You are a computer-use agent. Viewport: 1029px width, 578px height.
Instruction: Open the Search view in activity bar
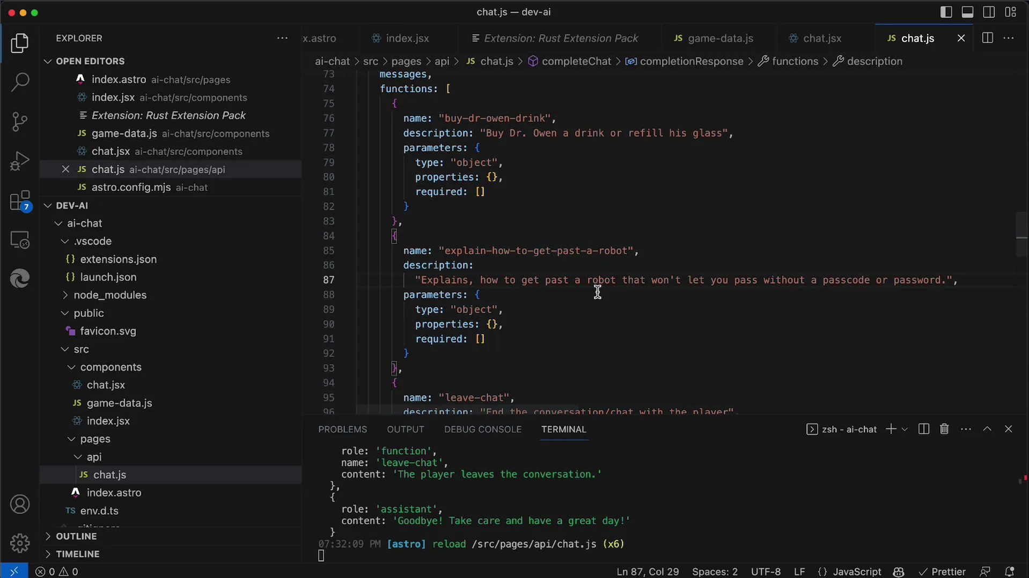tap(20, 82)
